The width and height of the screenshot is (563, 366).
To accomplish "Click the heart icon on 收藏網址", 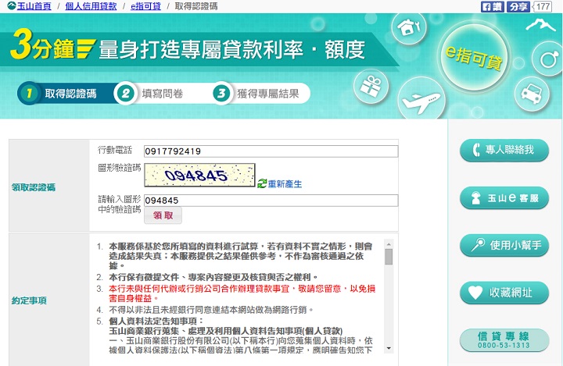I will pyautogui.click(x=475, y=293).
